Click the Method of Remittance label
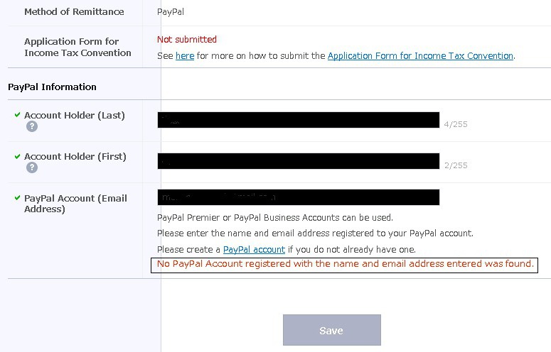Screen dimensions: 551x352 (x=74, y=11)
